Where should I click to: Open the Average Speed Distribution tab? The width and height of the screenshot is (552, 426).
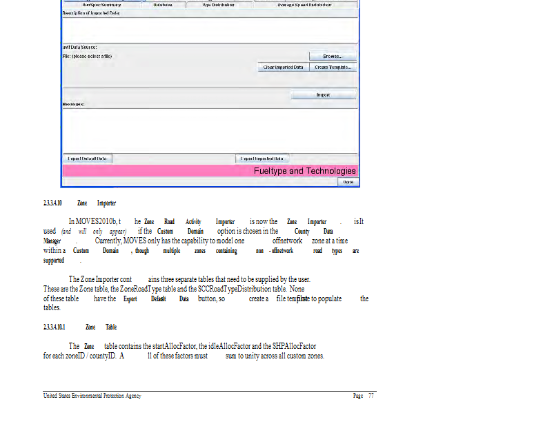(304, 4)
